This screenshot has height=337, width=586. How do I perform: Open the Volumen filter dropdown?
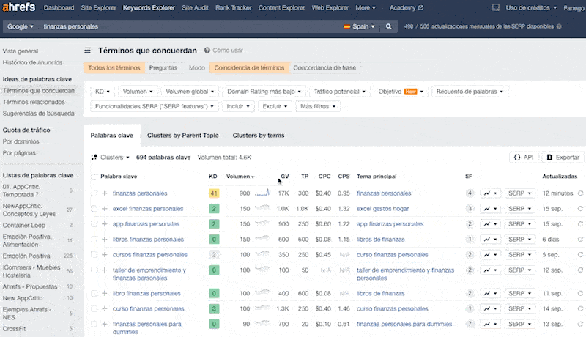click(x=138, y=92)
